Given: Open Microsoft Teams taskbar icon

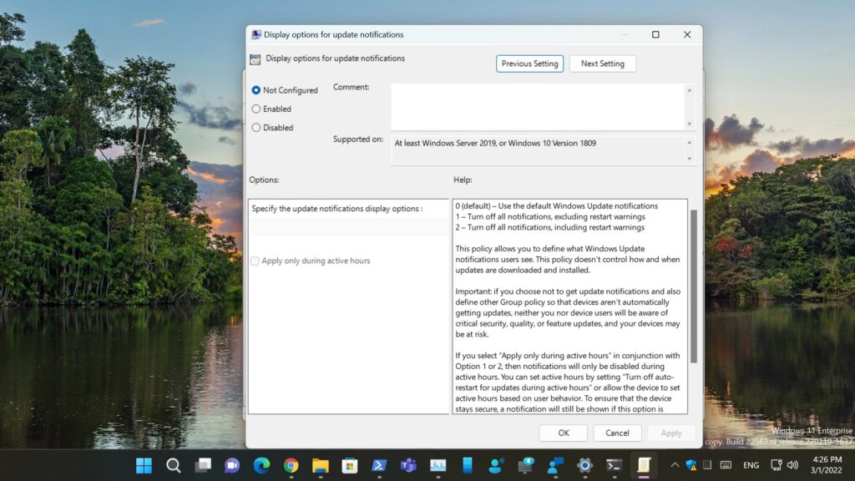Looking at the screenshot, I should [408, 465].
